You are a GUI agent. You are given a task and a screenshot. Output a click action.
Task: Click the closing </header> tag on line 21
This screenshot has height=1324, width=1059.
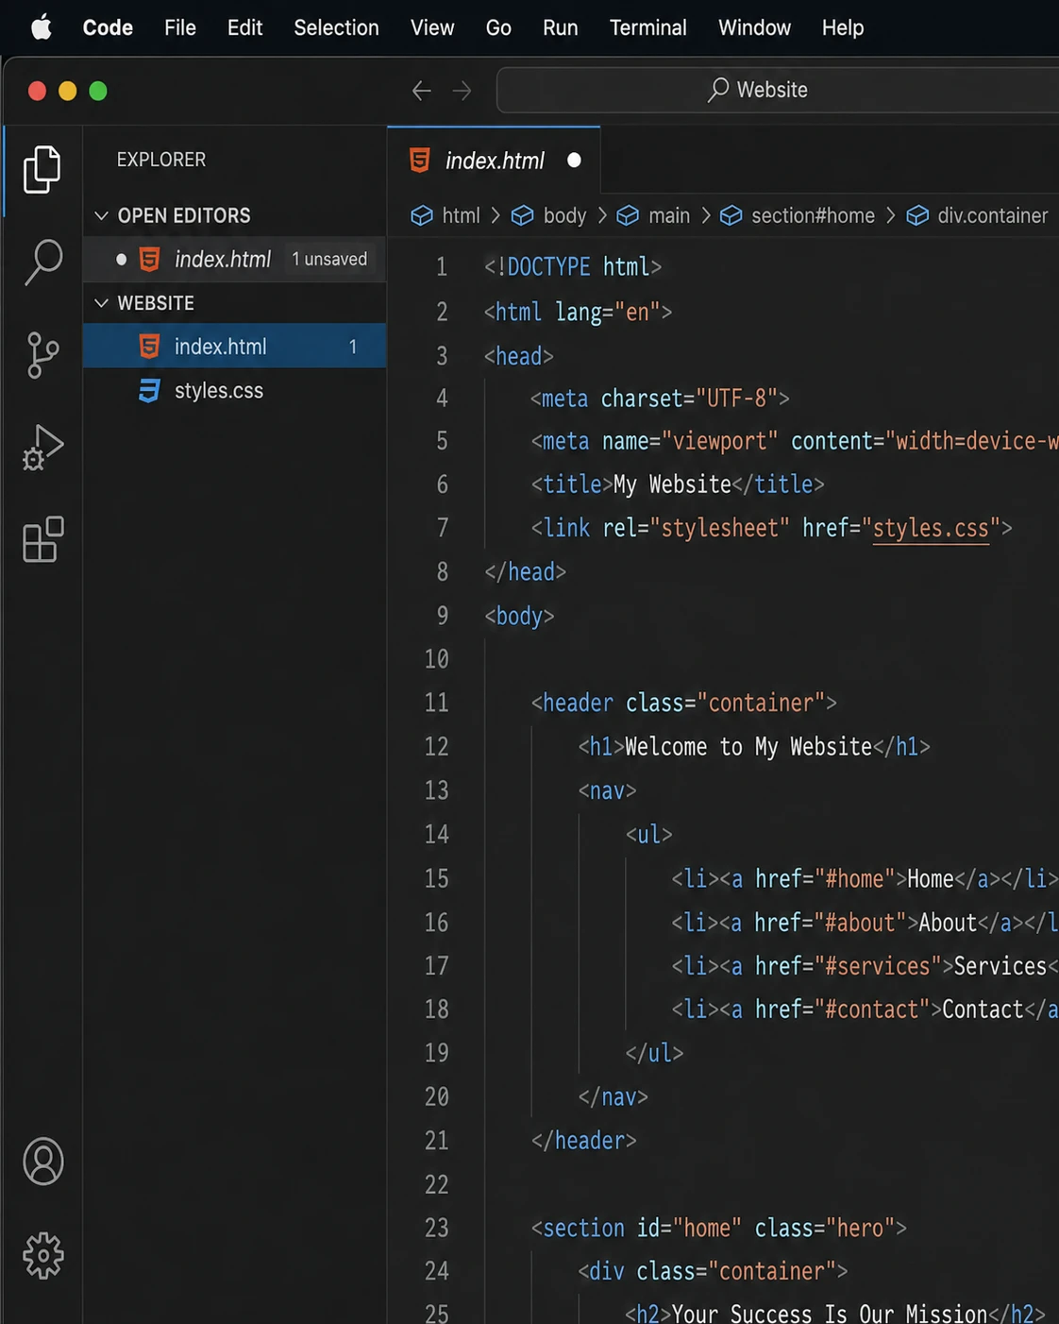(x=583, y=1141)
